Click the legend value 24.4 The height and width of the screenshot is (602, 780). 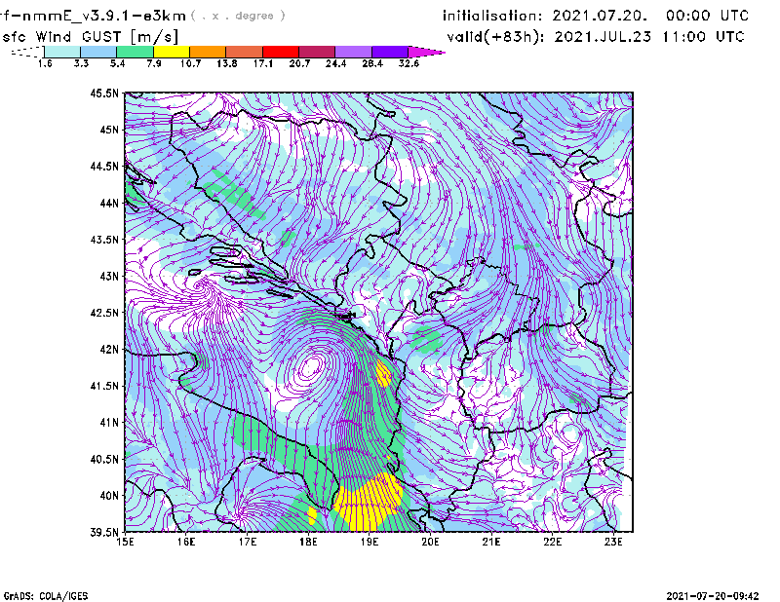coord(335,63)
